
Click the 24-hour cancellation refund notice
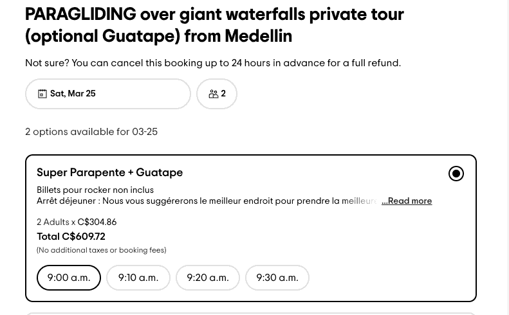[x=213, y=63]
